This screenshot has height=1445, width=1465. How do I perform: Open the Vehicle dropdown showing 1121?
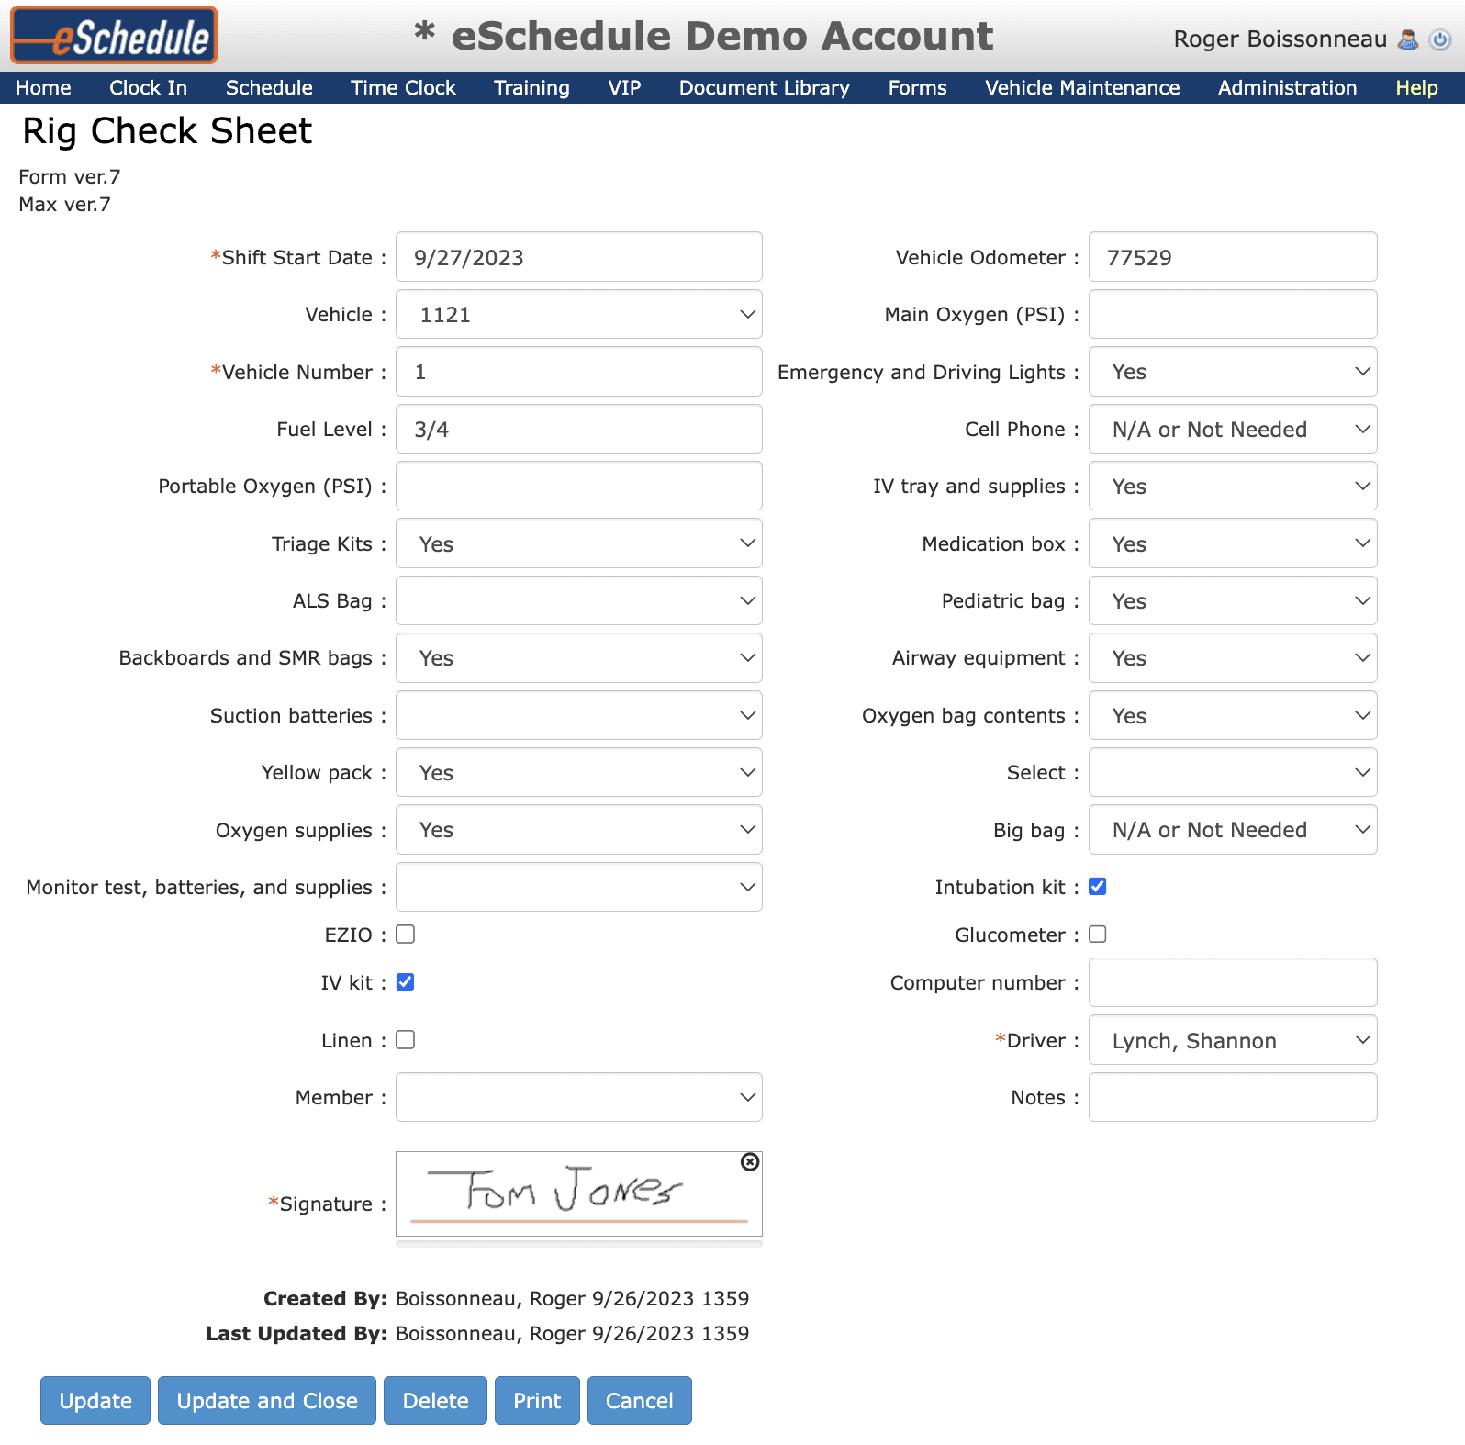(579, 315)
